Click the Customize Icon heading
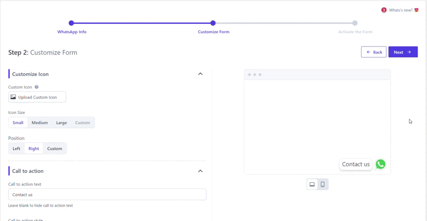 pos(30,74)
